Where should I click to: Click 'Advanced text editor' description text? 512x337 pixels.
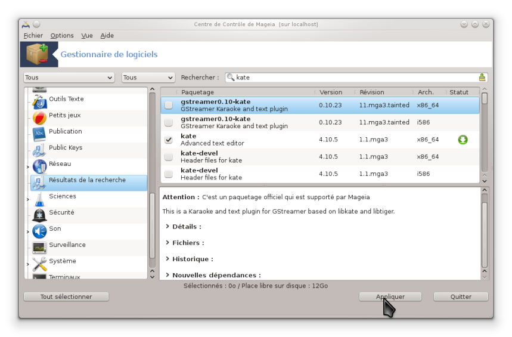coord(212,143)
